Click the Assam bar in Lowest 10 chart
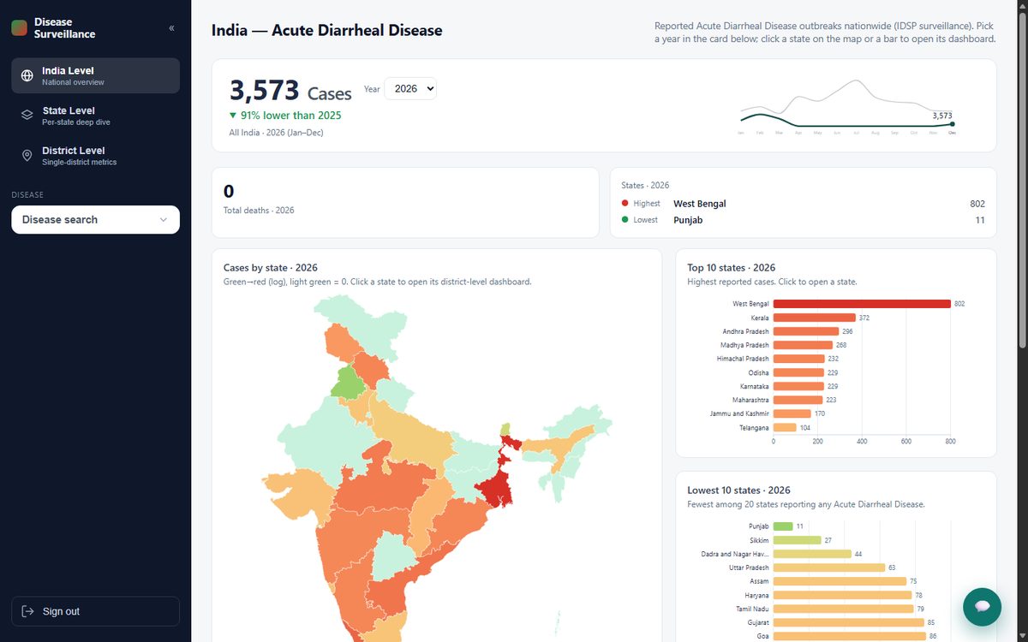This screenshot has width=1028, height=642. click(x=840, y=581)
